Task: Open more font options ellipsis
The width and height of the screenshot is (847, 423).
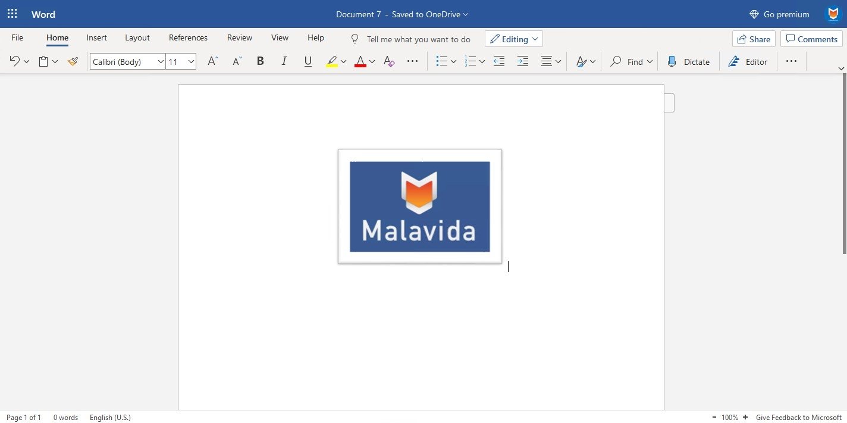Action: click(412, 61)
